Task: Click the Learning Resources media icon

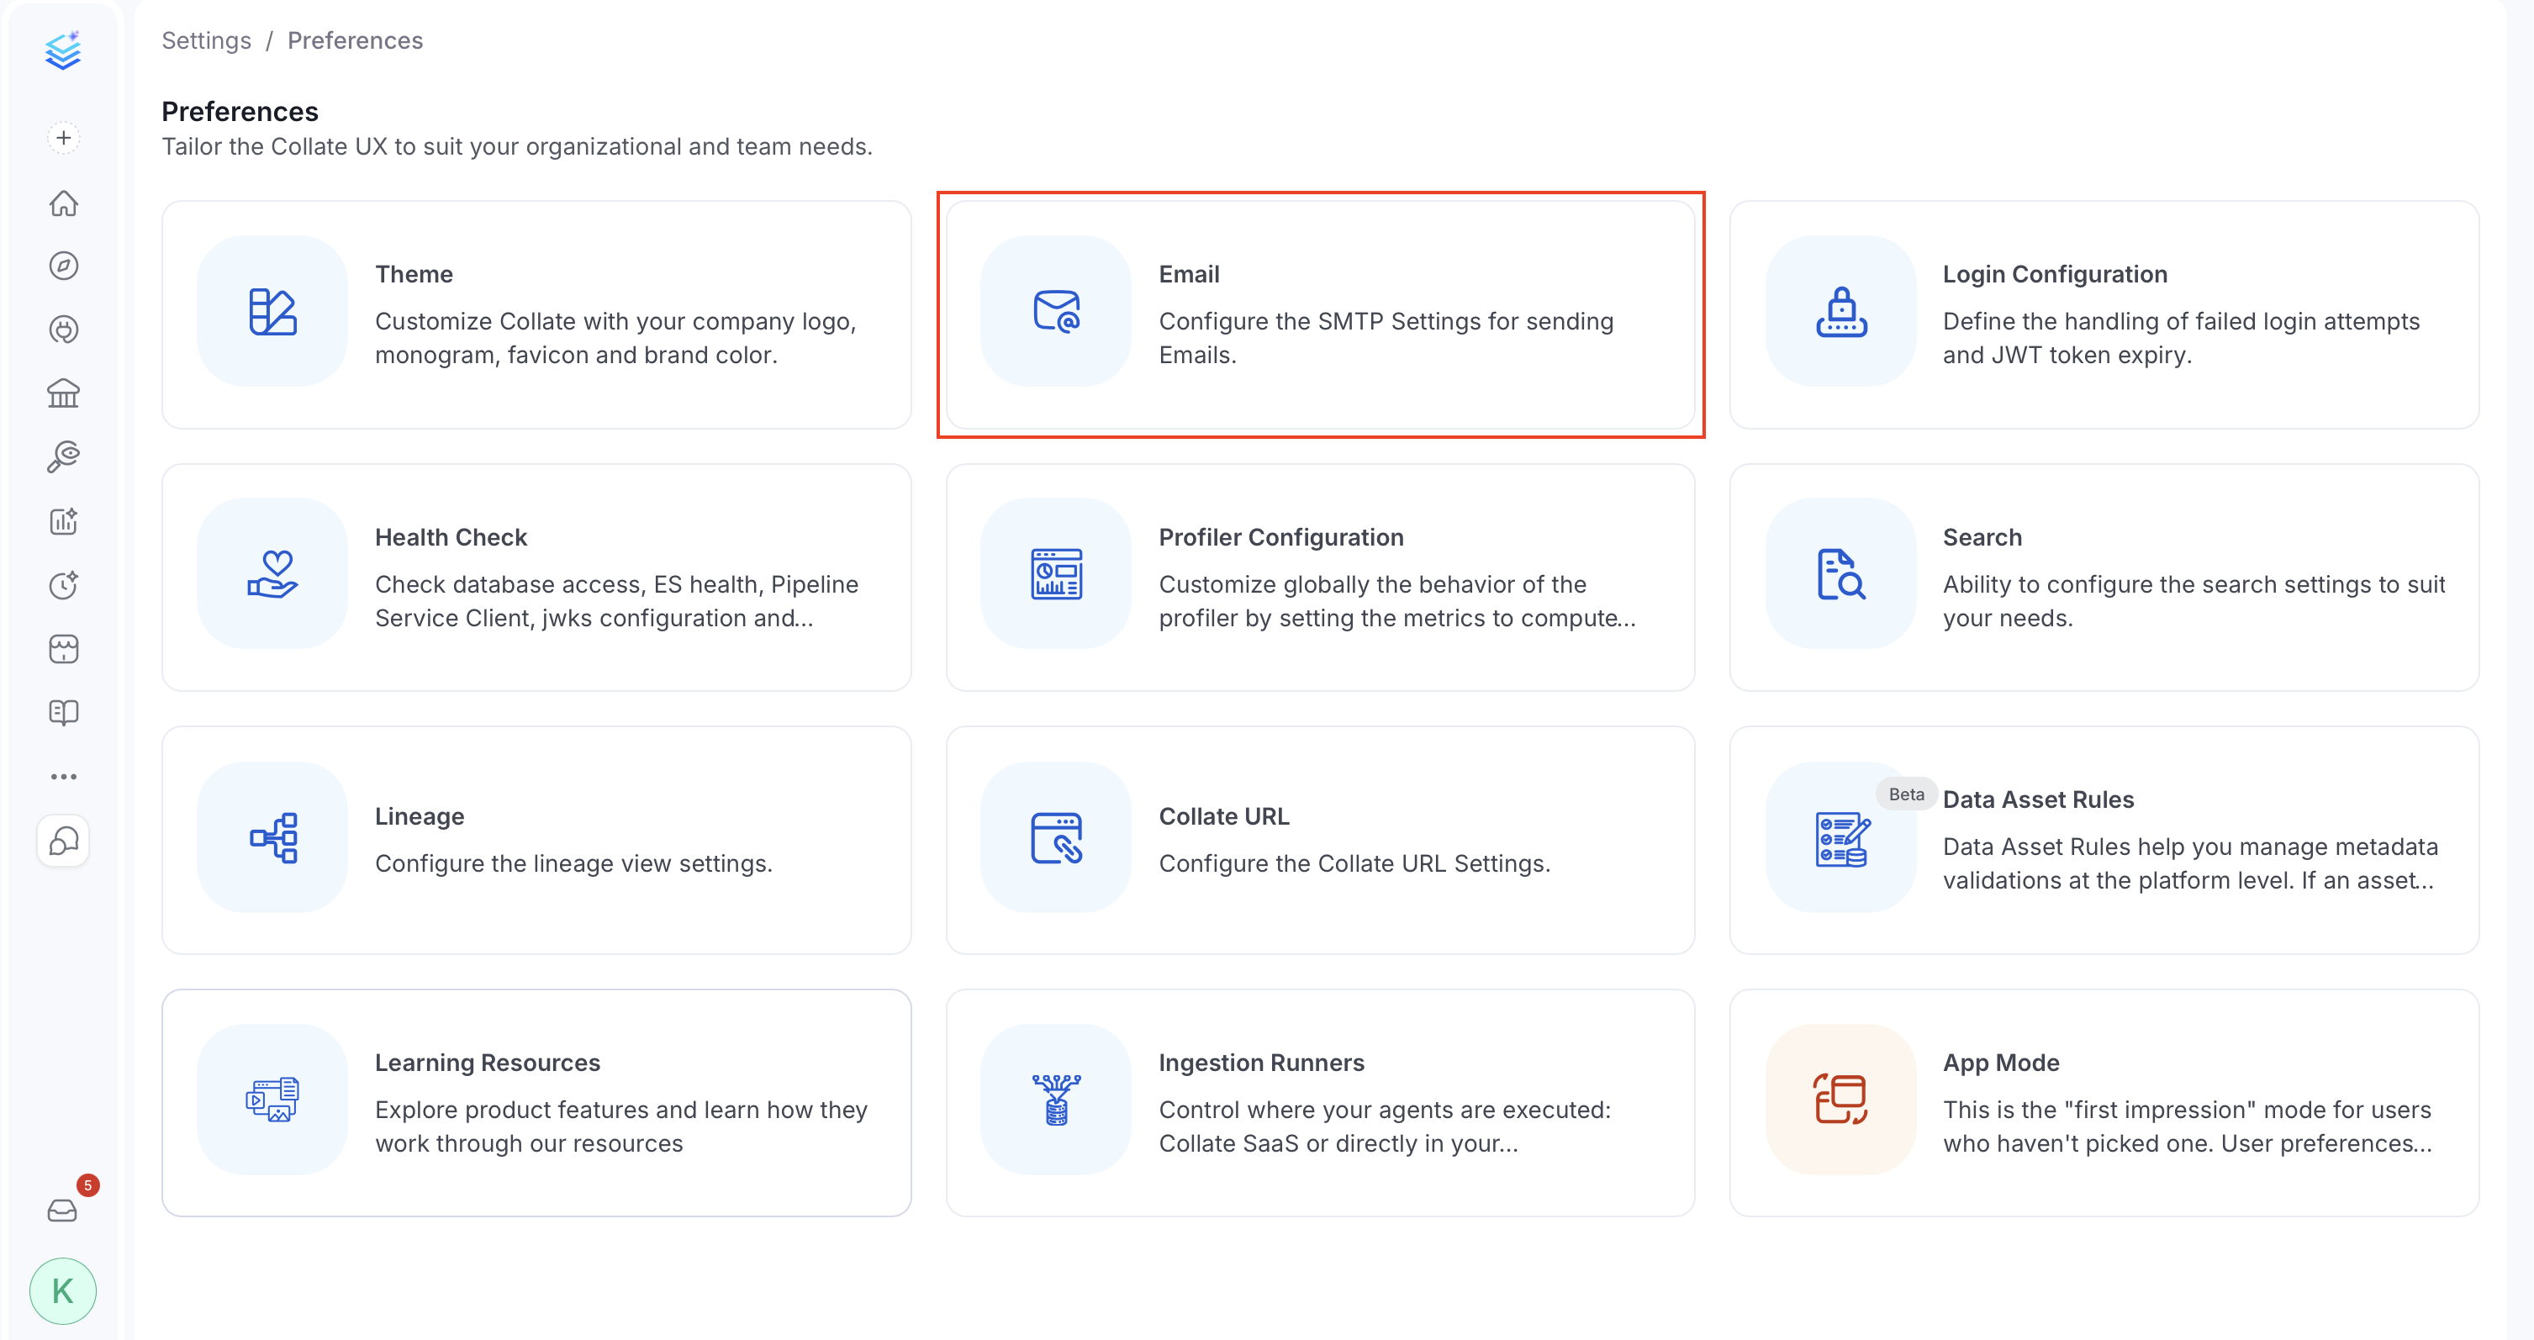Action: click(x=272, y=1099)
